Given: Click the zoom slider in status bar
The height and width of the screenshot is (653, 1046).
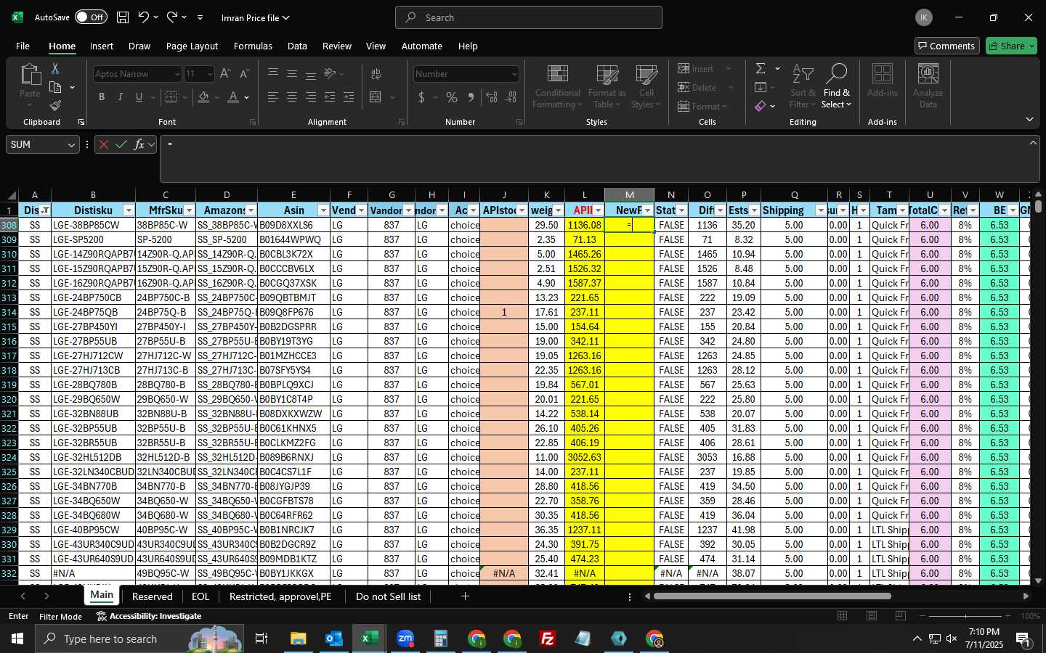Looking at the screenshot, I should pos(965,616).
